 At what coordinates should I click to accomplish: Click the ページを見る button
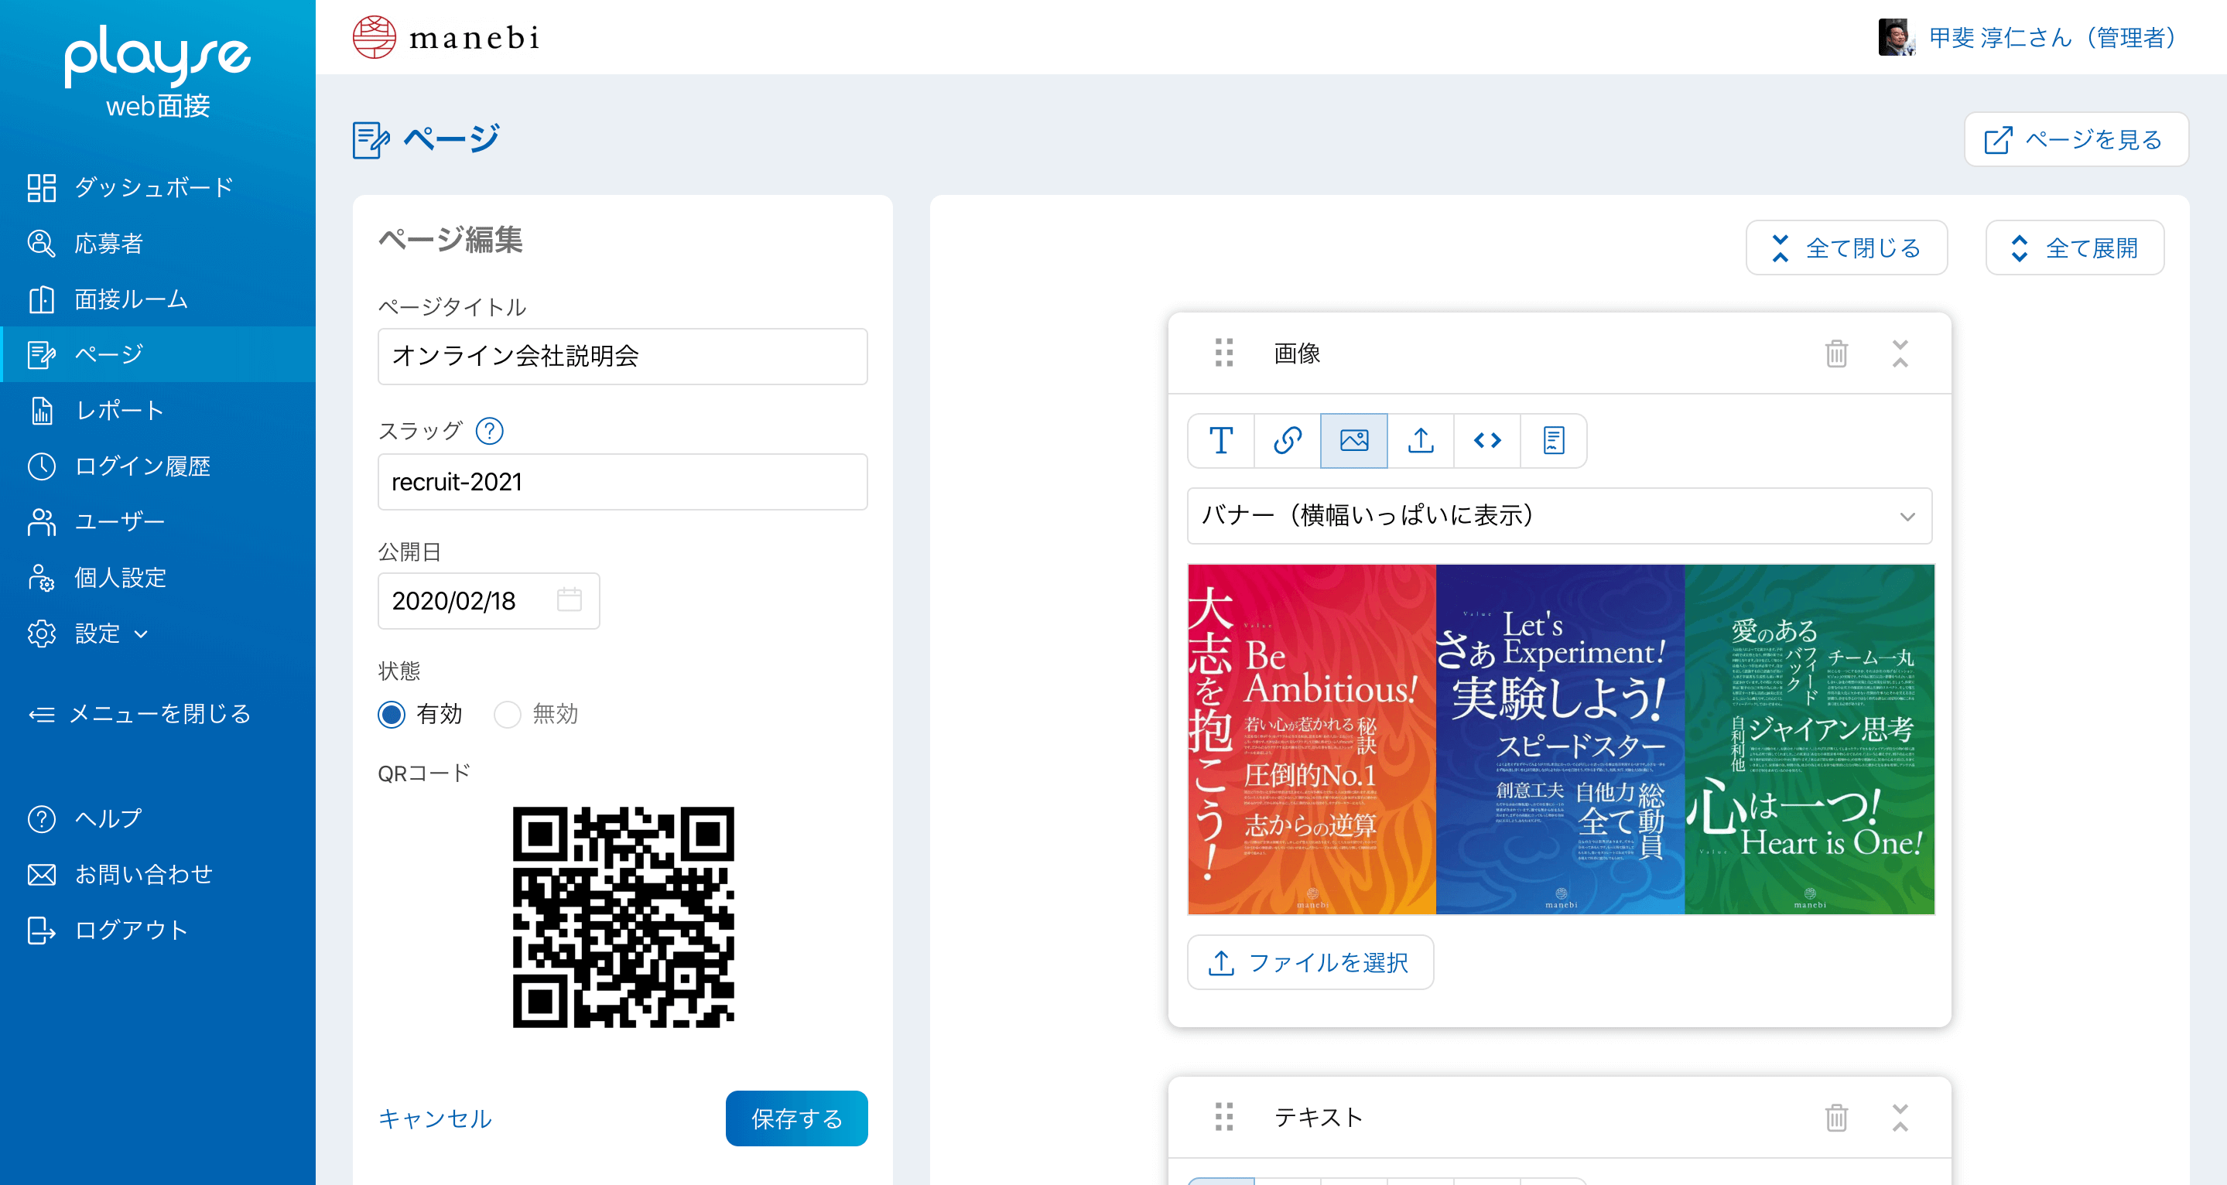(x=2075, y=139)
